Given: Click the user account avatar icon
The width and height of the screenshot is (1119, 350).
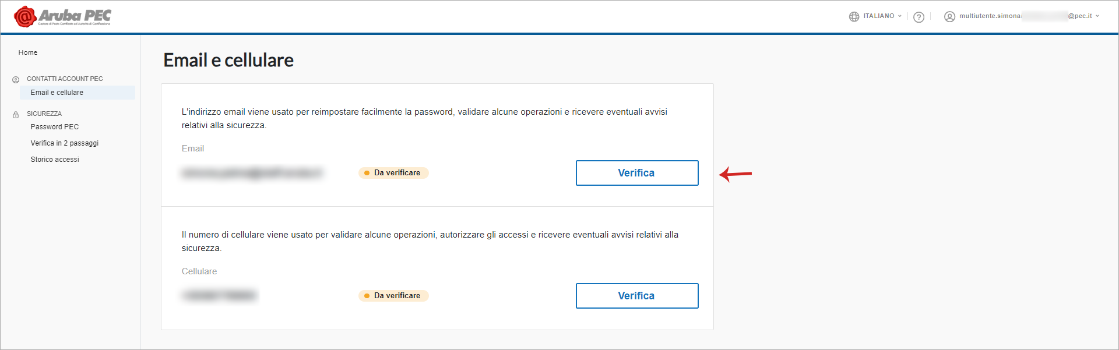Looking at the screenshot, I should pos(949,16).
